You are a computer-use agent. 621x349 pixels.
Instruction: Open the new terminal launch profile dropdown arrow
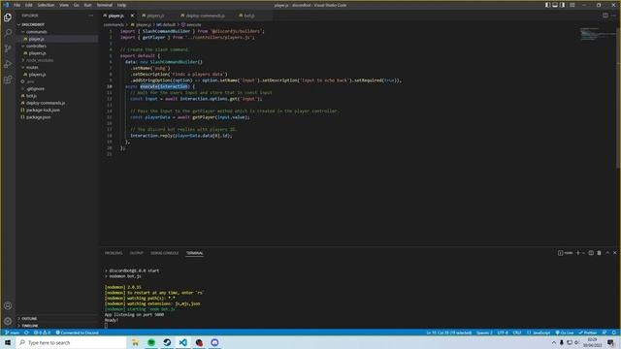pyautogui.click(x=583, y=253)
